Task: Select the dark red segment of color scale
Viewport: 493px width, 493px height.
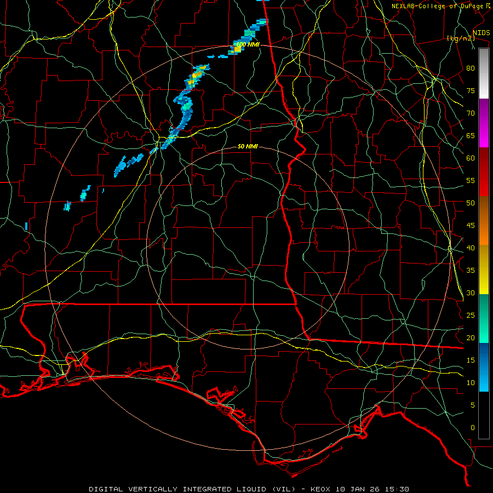Action: click(484, 172)
